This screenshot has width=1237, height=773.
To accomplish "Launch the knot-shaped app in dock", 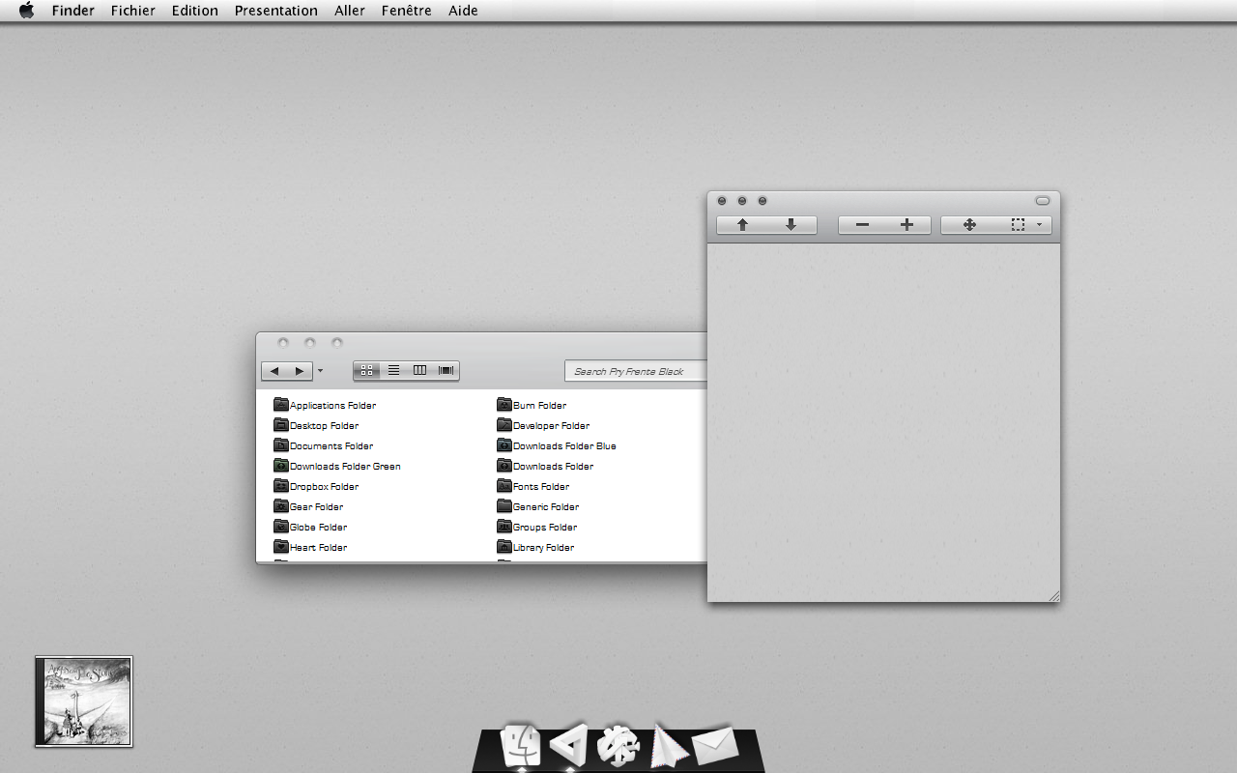I will 618,745.
